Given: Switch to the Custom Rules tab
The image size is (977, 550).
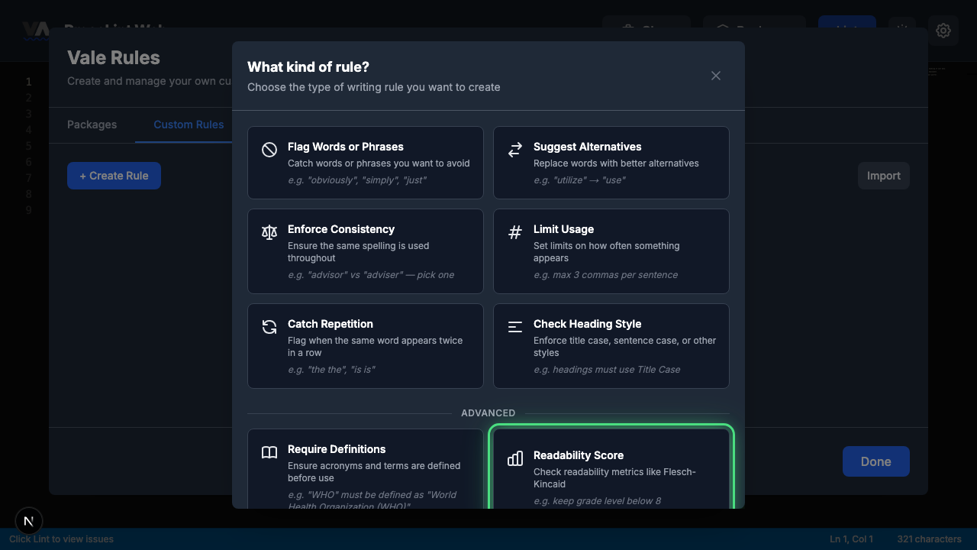Looking at the screenshot, I should (189, 125).
